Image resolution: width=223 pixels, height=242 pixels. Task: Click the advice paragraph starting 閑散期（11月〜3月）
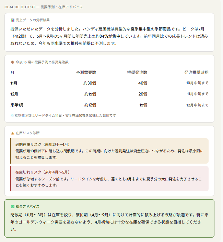tap(109, 222)
